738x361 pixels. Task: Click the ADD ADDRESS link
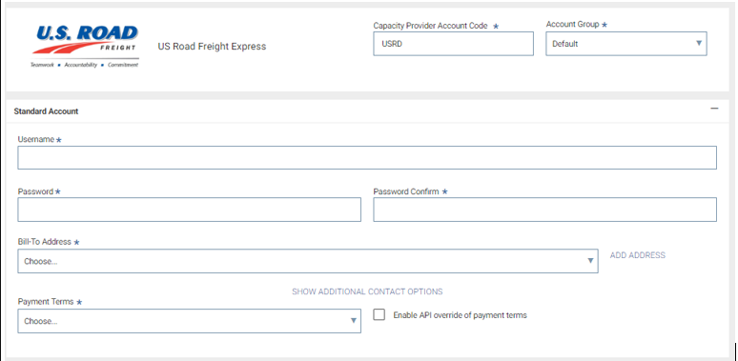[637, 255]
